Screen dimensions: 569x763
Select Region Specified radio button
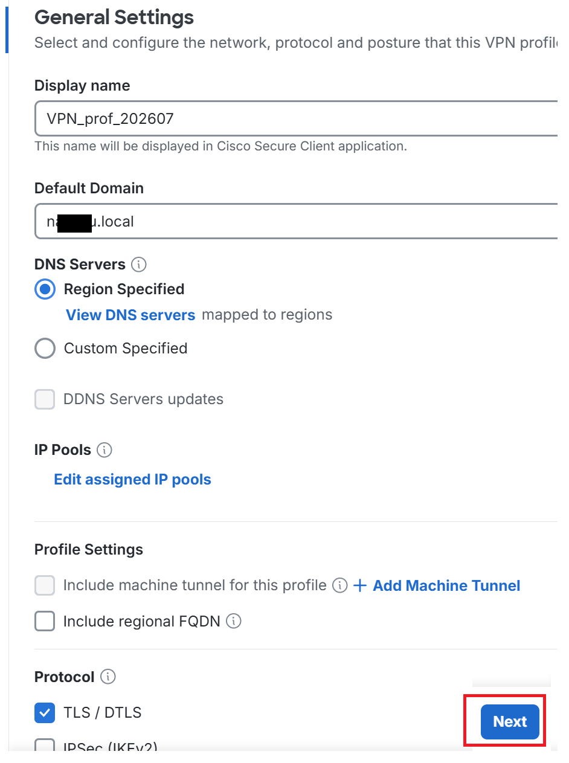tap(45, 289)
